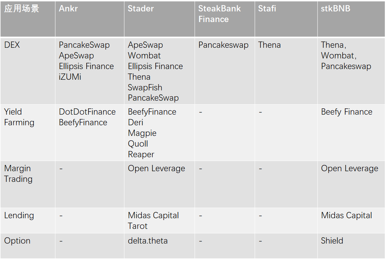Click Open Leverage under stkBNB
The image size is (386, 259).
coord(349,169)
